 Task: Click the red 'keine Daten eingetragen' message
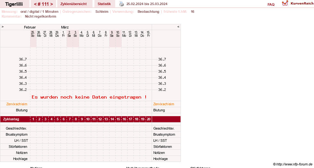(x=89, y=97)
